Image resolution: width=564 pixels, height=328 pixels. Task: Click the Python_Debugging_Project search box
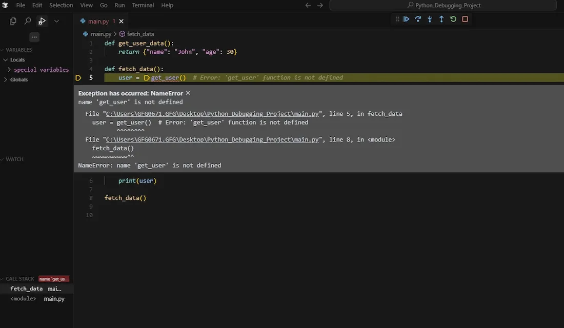[x=443, y=5]
